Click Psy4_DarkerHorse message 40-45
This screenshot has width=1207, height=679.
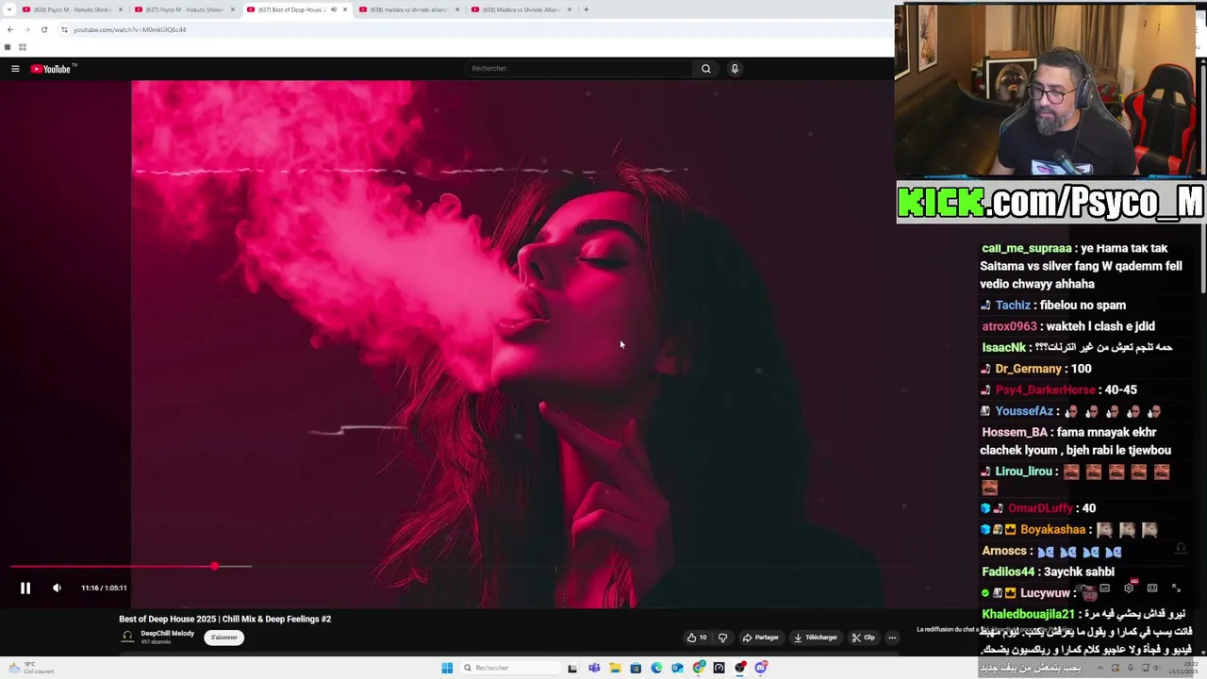[x=1120, y=389]
